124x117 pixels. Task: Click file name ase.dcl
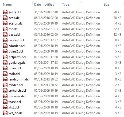13,29
